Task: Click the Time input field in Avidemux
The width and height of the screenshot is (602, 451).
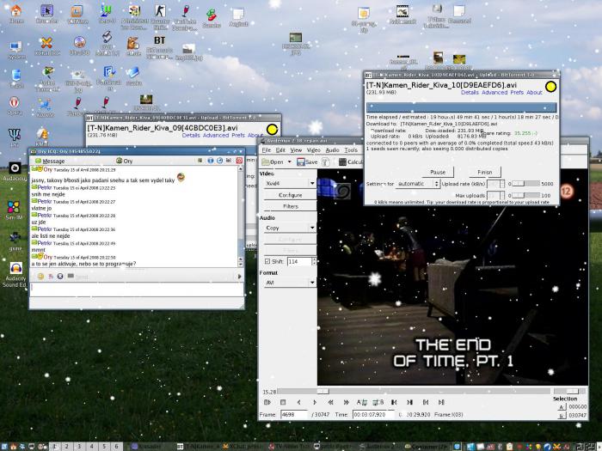Action: pos(373,415)
